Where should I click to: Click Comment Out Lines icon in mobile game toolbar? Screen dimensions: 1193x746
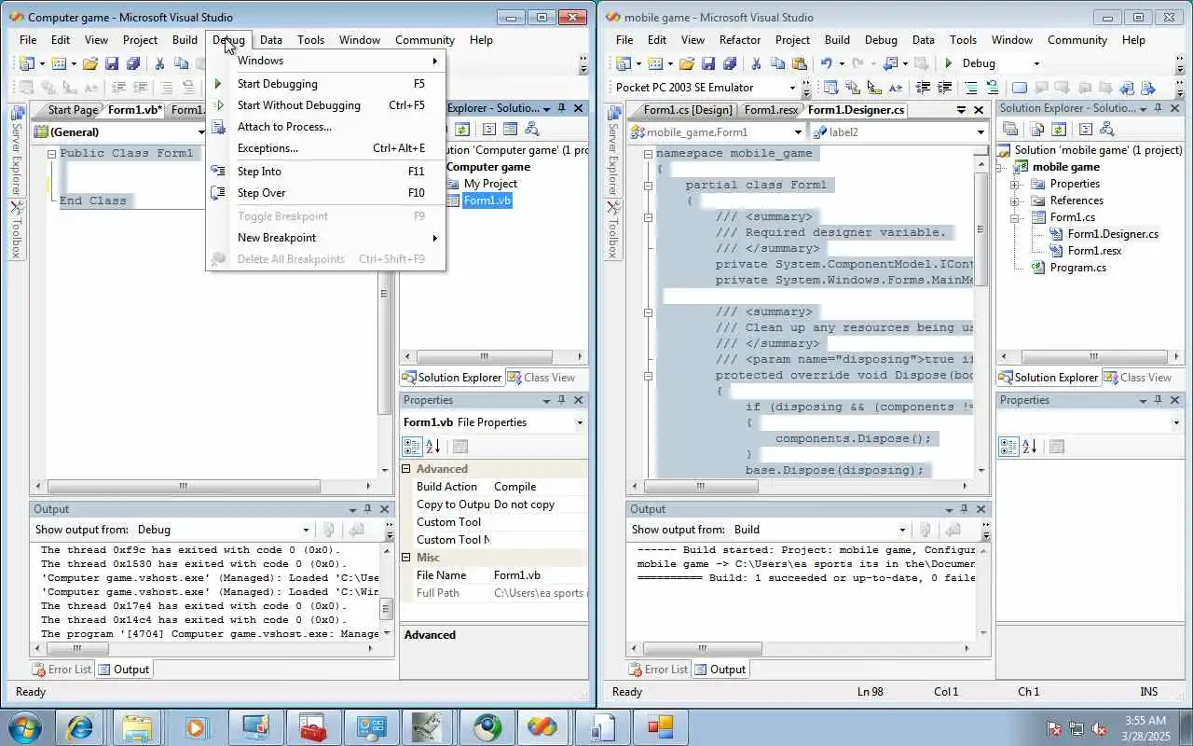pyautogui.click(x=970, y=88)
